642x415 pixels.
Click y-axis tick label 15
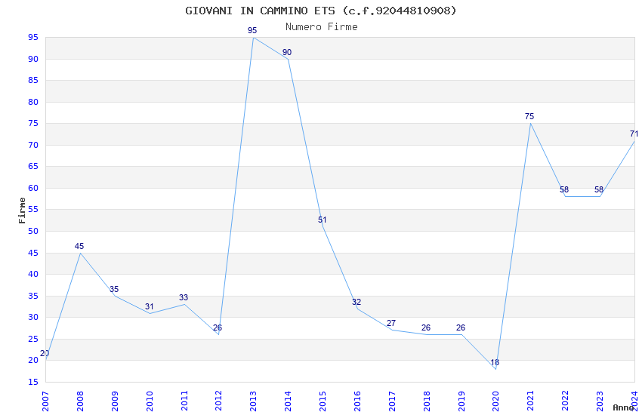coord(33,382)
